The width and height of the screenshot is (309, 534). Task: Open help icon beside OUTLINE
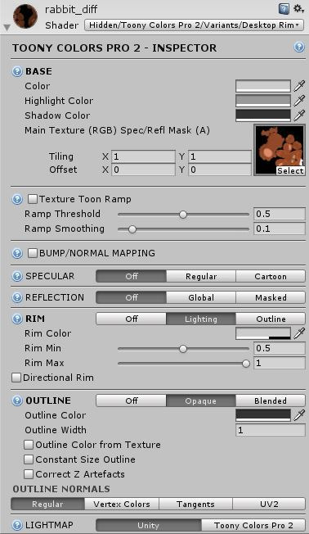[17, 400]
